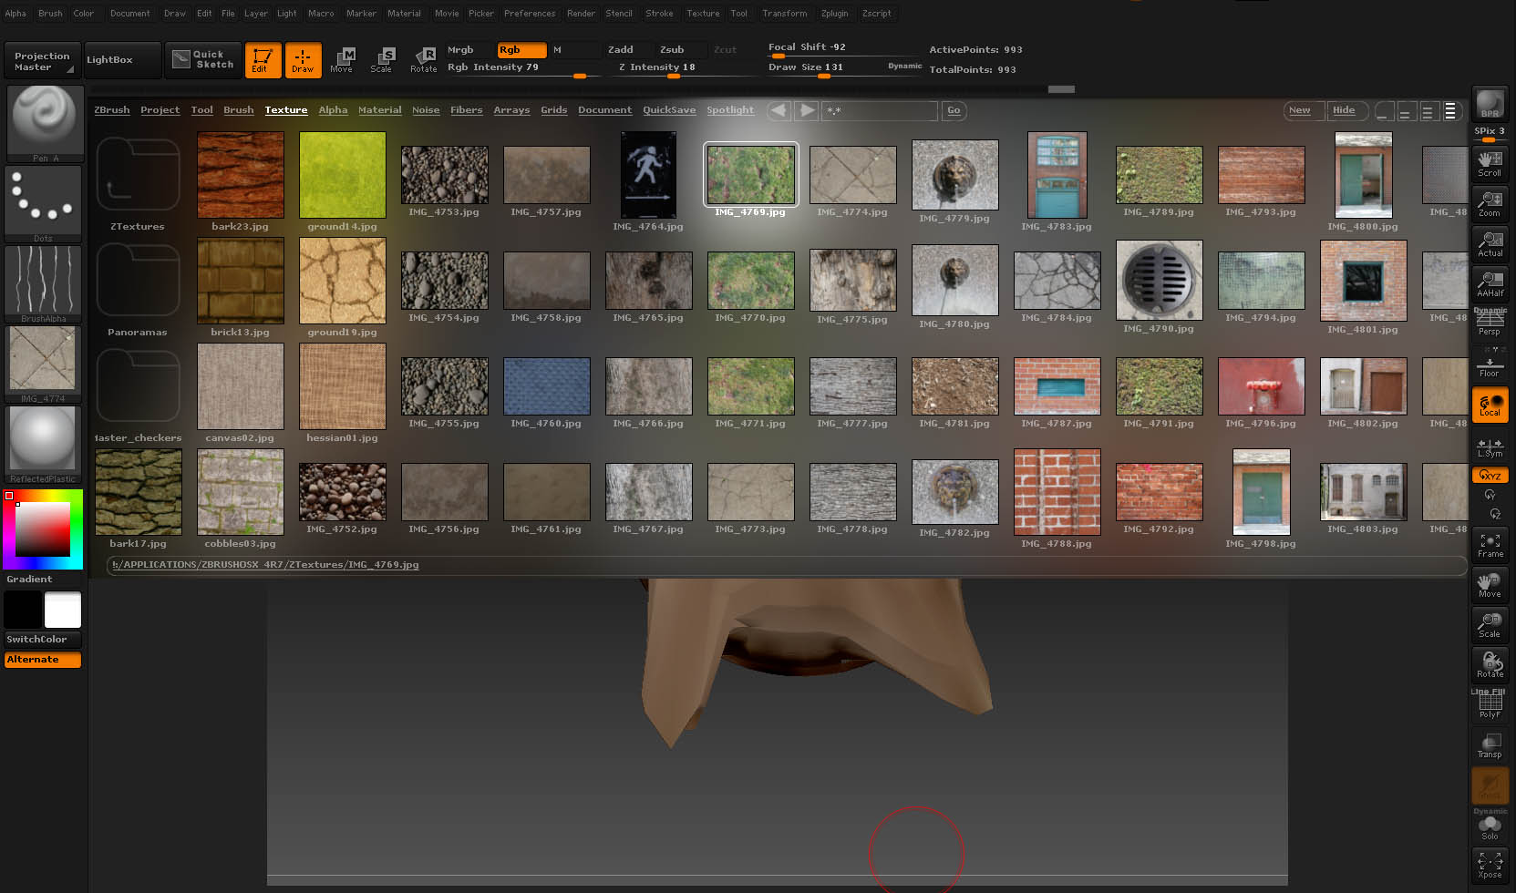The width and height of the screenshot is (1516, 893).
Task: Click the Xpose icon
Action: tap(1490, 865)
